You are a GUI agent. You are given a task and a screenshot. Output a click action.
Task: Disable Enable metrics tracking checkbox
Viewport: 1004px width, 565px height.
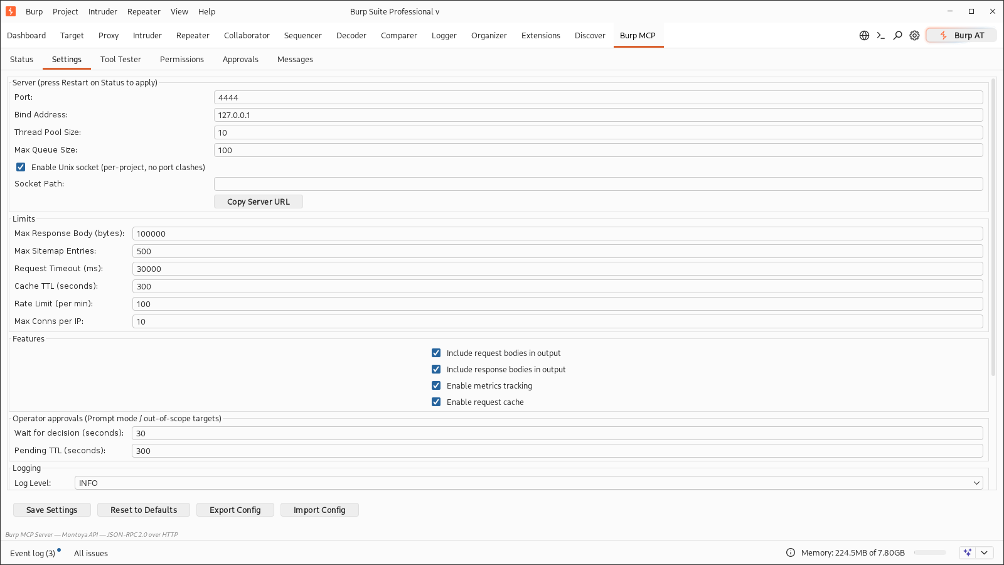436,385
